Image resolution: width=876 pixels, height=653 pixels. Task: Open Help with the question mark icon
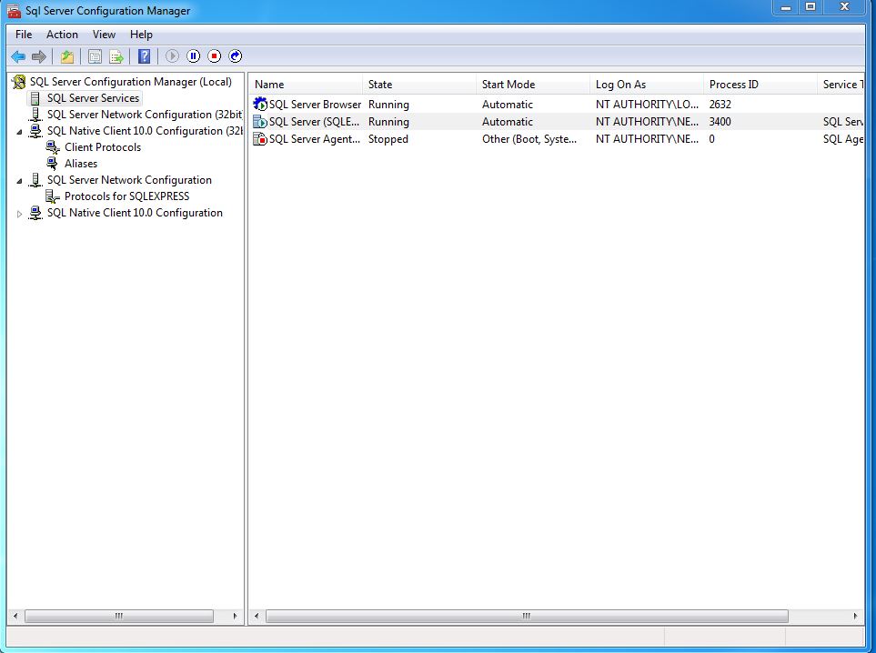[x=143, y=55]
